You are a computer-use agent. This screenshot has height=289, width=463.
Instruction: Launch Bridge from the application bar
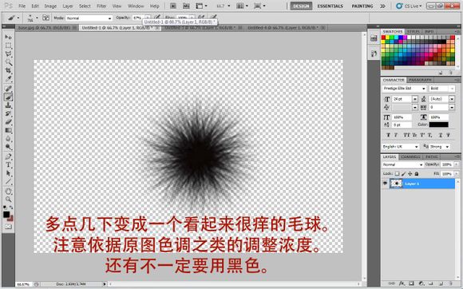[173, 6]
